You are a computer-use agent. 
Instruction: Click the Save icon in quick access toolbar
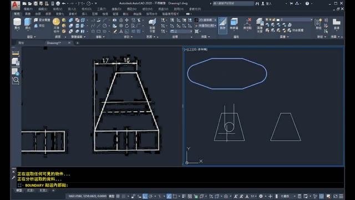(x=35, y=3)
